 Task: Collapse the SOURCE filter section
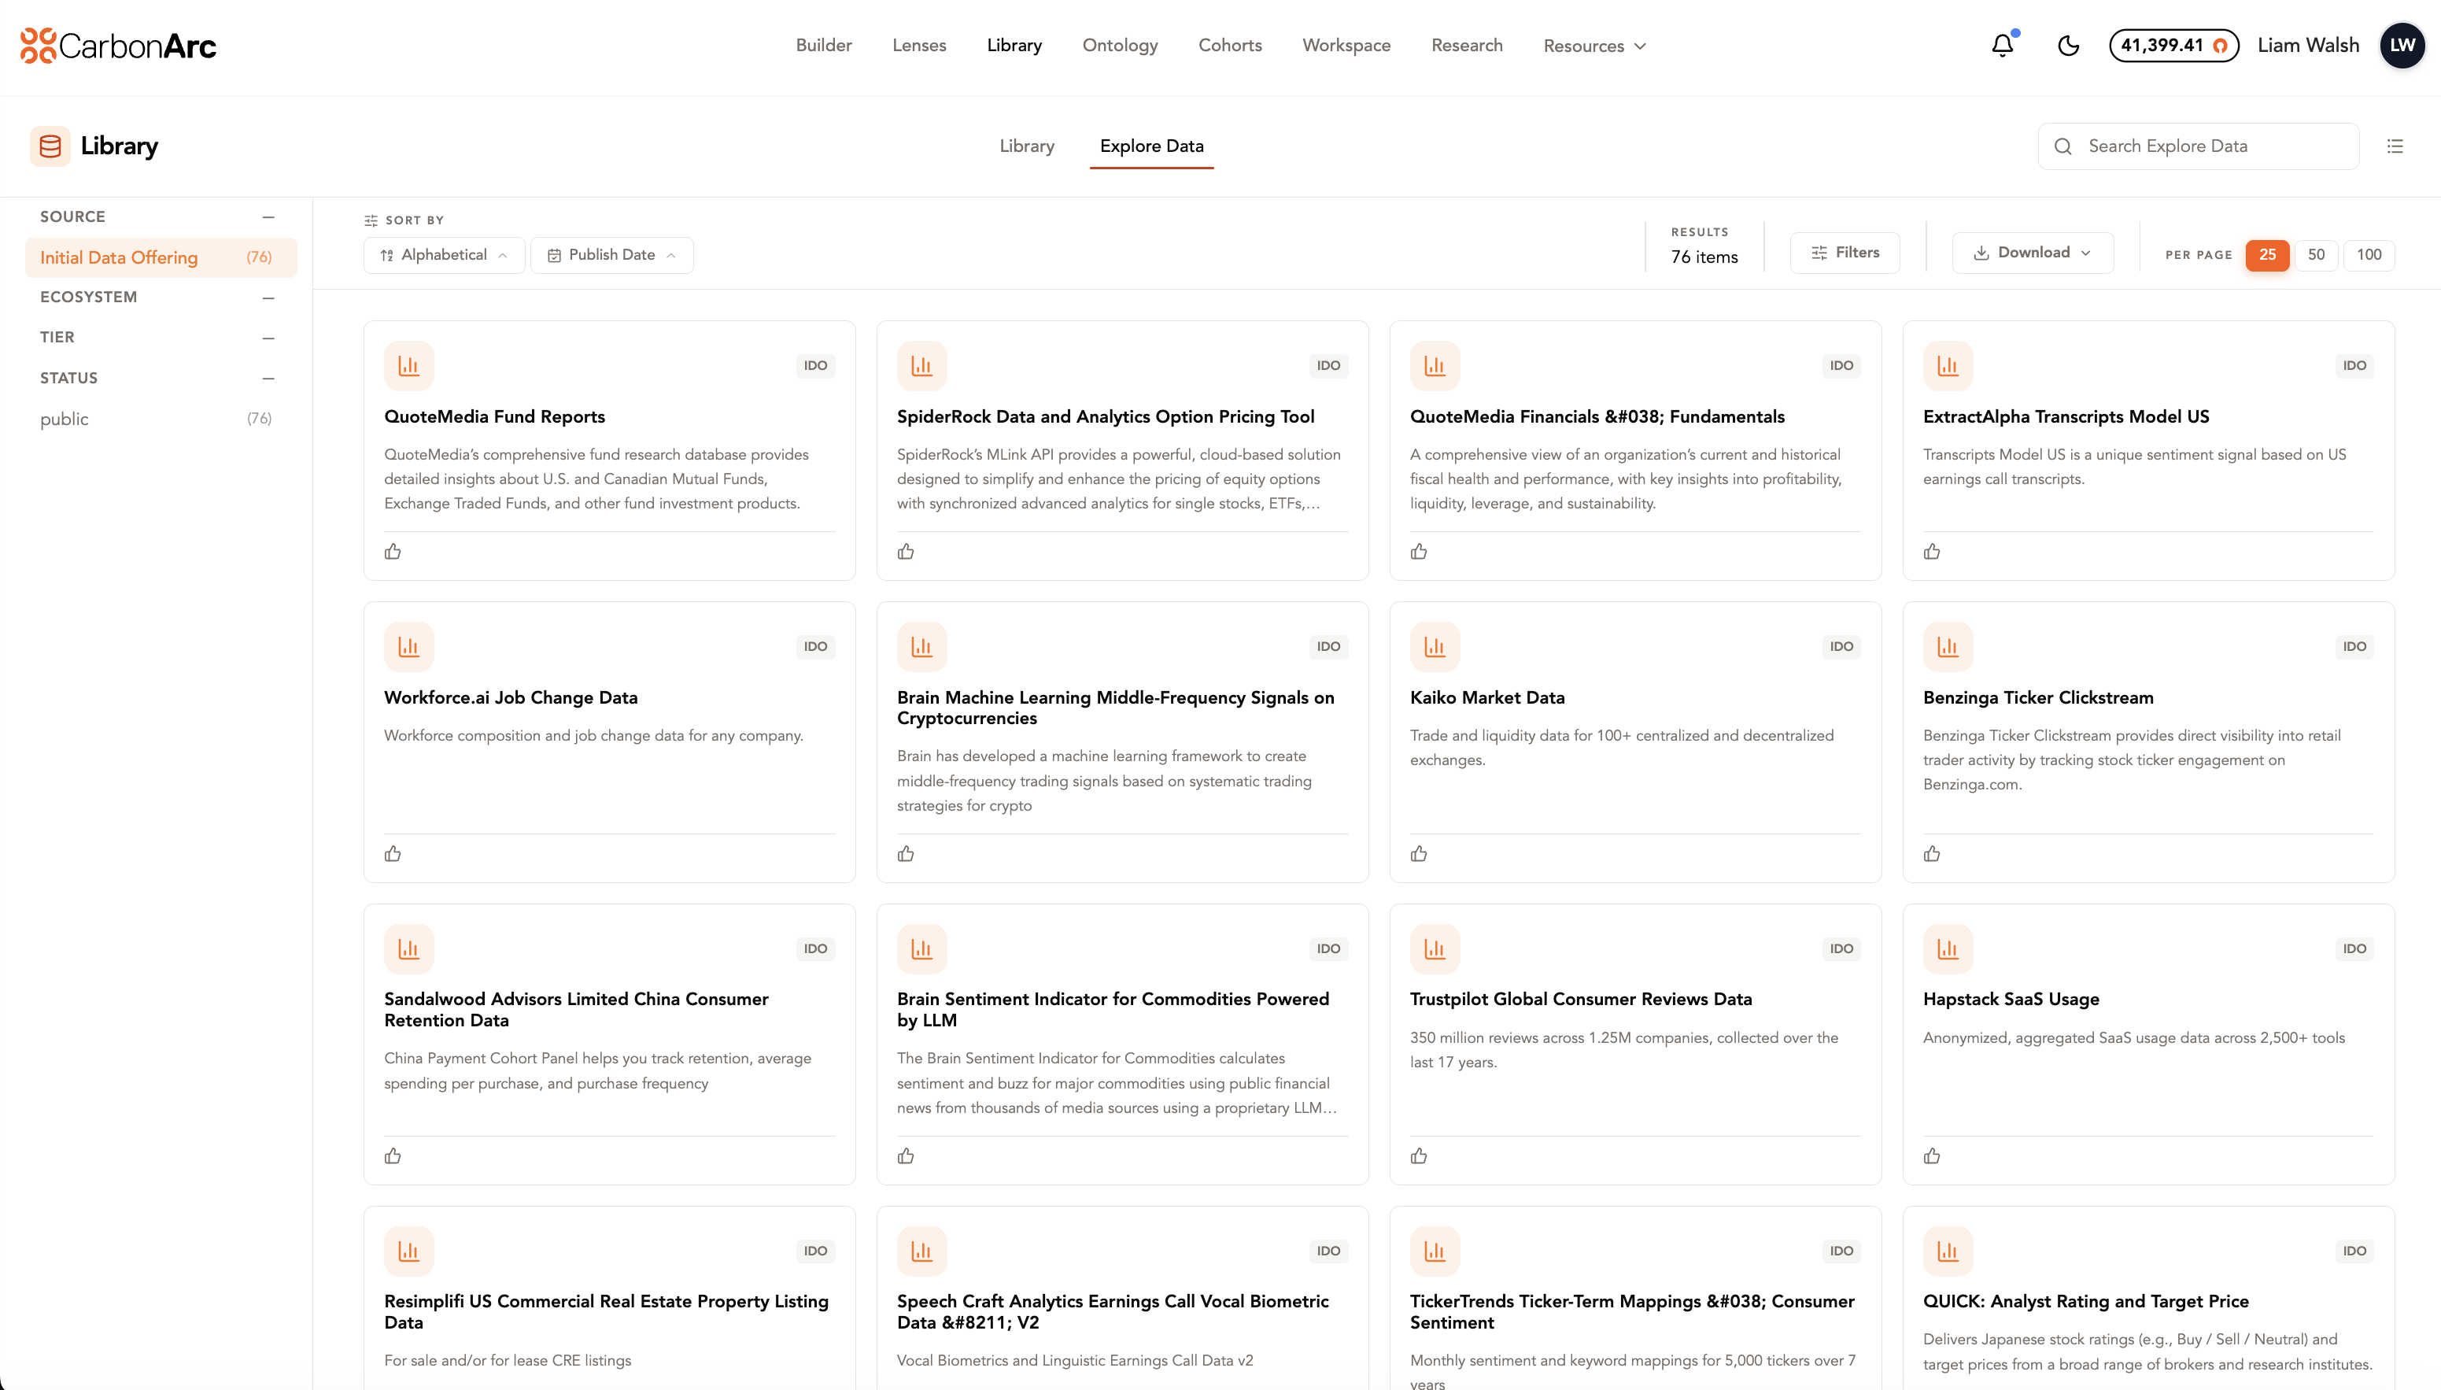coord(268,216)
